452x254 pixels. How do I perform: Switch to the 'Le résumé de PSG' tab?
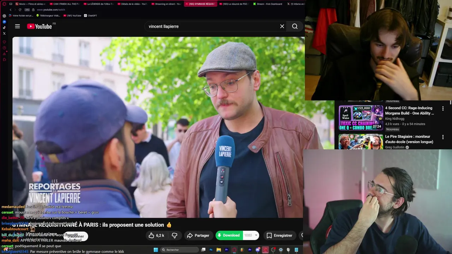(x=234, y=4)
